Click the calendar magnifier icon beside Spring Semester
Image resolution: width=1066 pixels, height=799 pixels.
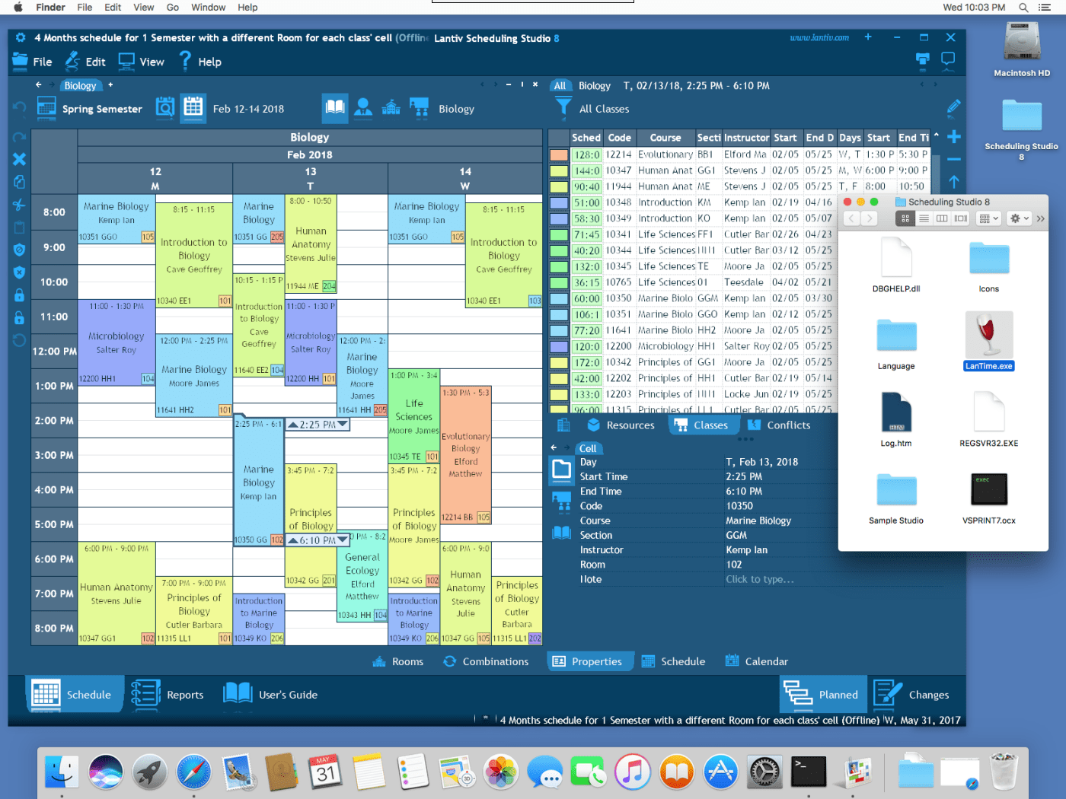tap(164, 108)
